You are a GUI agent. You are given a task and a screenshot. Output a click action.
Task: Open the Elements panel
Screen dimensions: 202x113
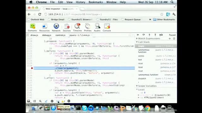[32, 27]
